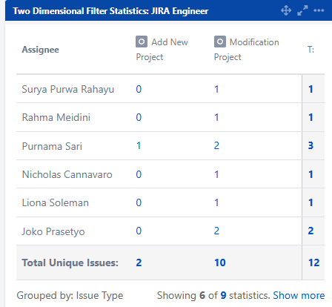332x307 pixels.
Task: Click the Add New Project issue type icon
Action: click(142, 42)
